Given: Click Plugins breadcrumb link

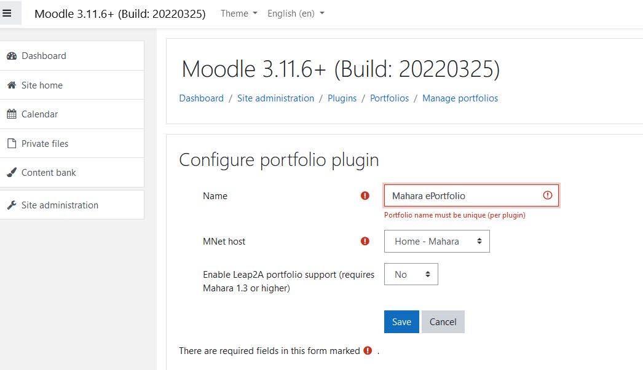Looking at the screenshot, I should [342, 98].
